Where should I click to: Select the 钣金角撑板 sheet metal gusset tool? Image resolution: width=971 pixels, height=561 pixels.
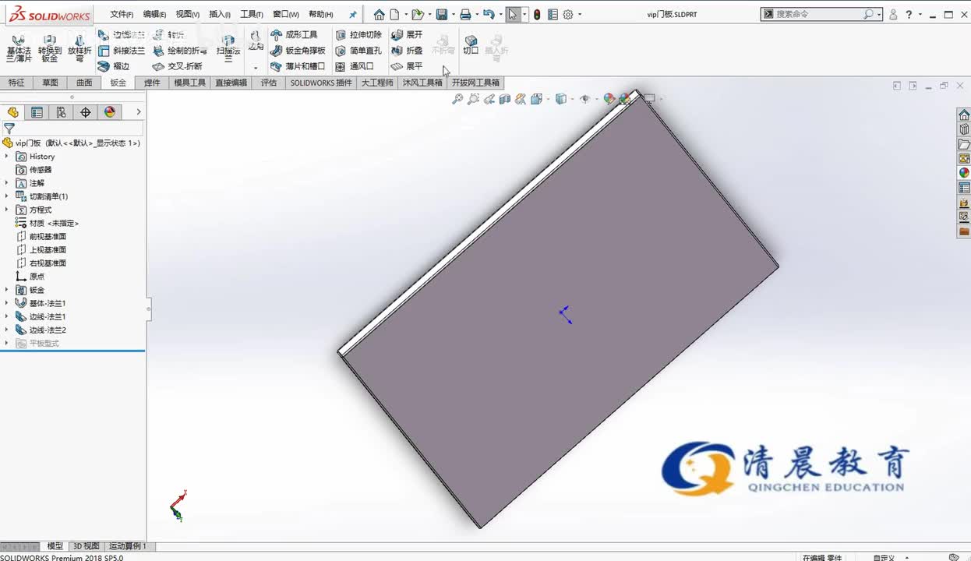pos(298,51)
